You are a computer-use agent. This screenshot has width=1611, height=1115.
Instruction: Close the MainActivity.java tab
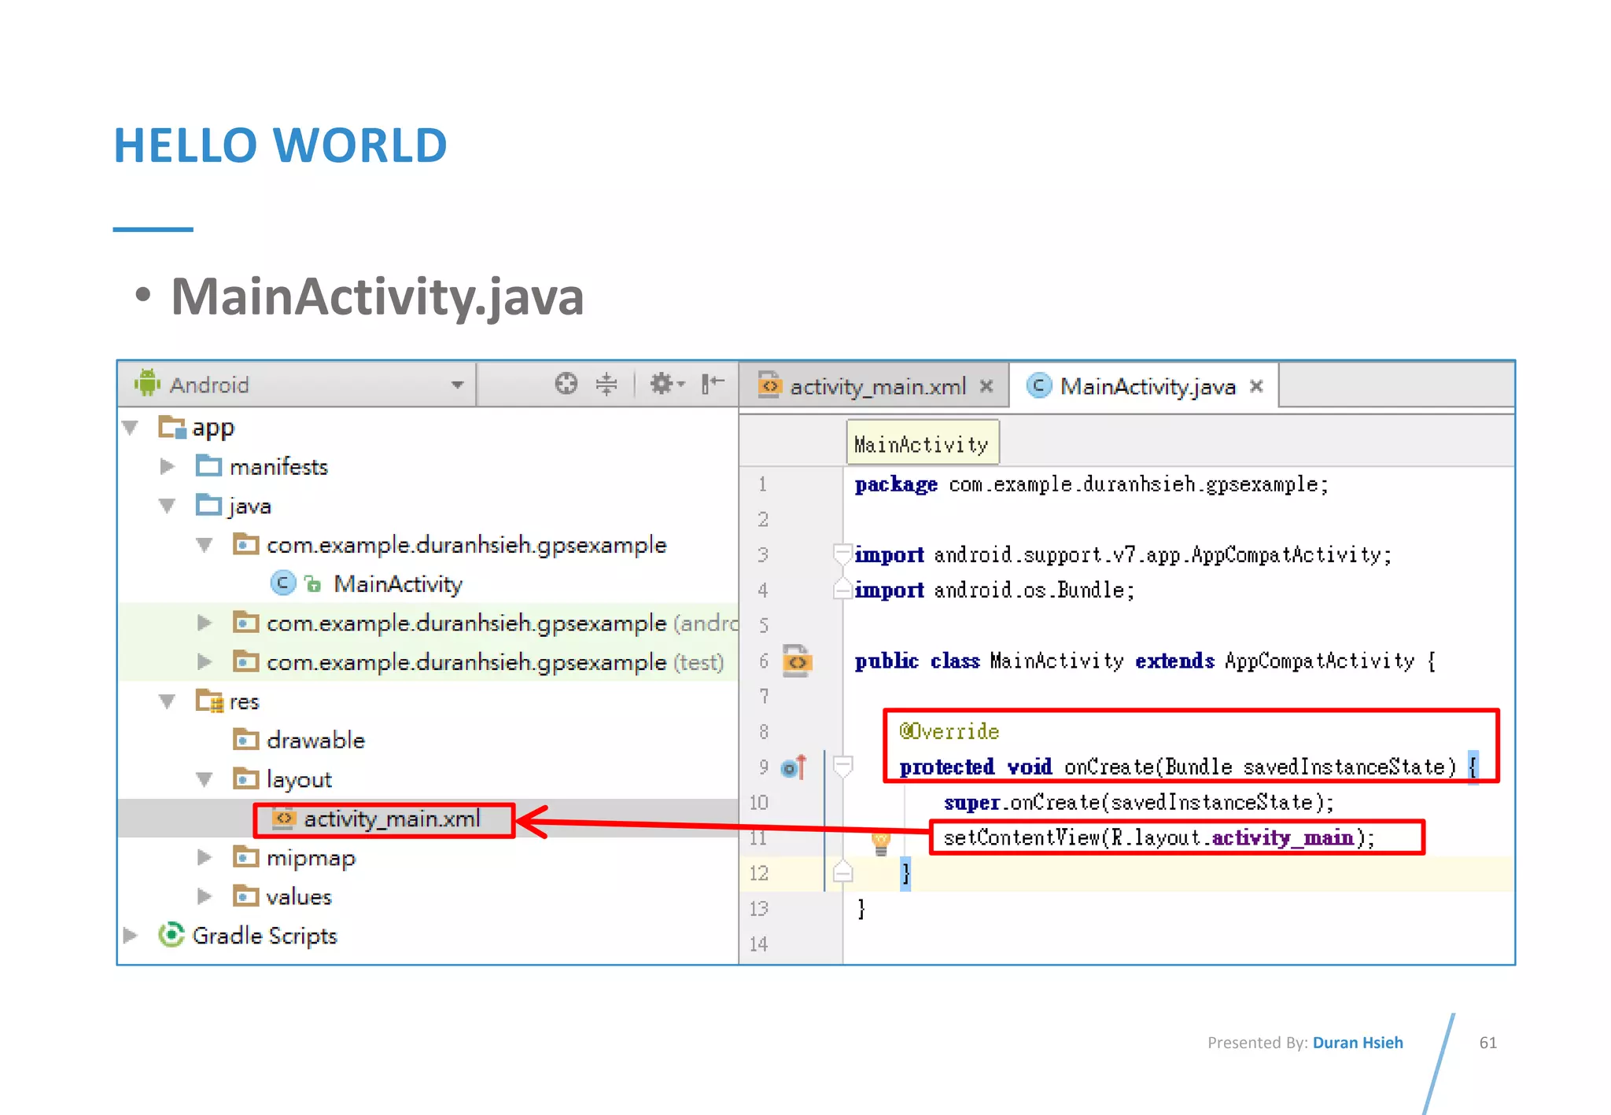(x=1256, y=386)
